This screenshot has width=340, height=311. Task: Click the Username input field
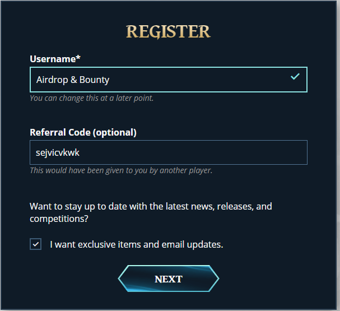coord(168,80)
